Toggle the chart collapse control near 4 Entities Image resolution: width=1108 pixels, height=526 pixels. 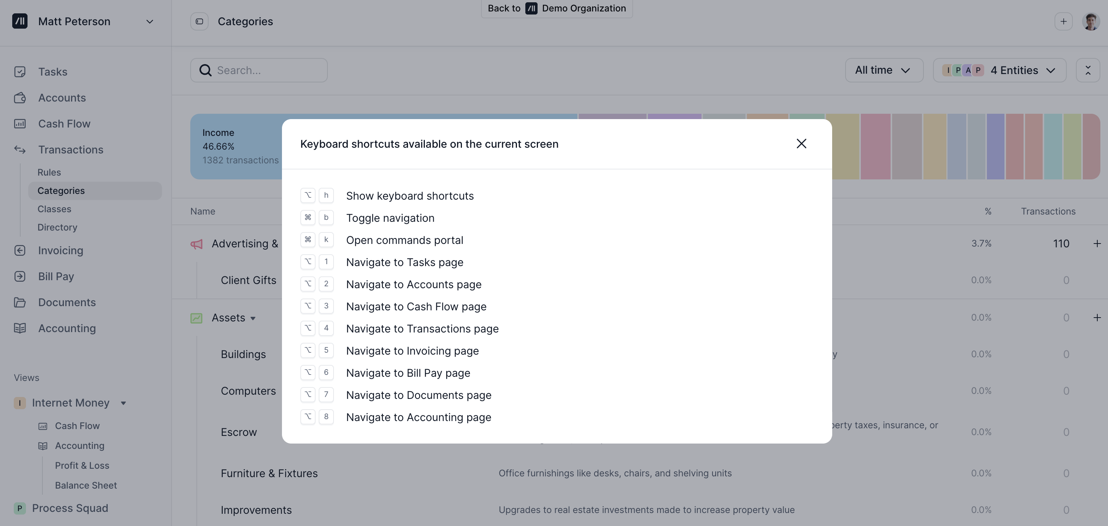tap(1088, 70)
